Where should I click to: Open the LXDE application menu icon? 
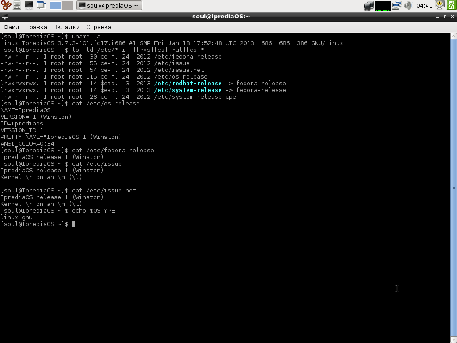(x=6, y=5)
